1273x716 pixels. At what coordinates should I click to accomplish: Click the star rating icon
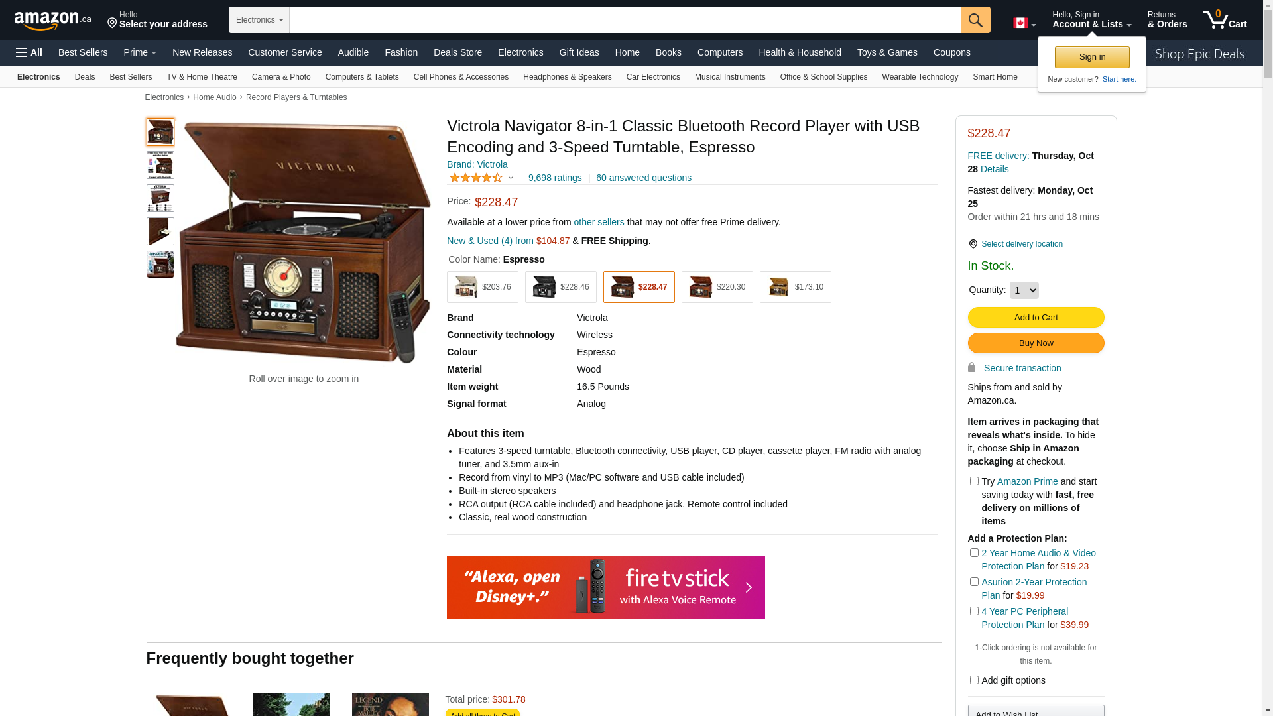click(476, 178)
